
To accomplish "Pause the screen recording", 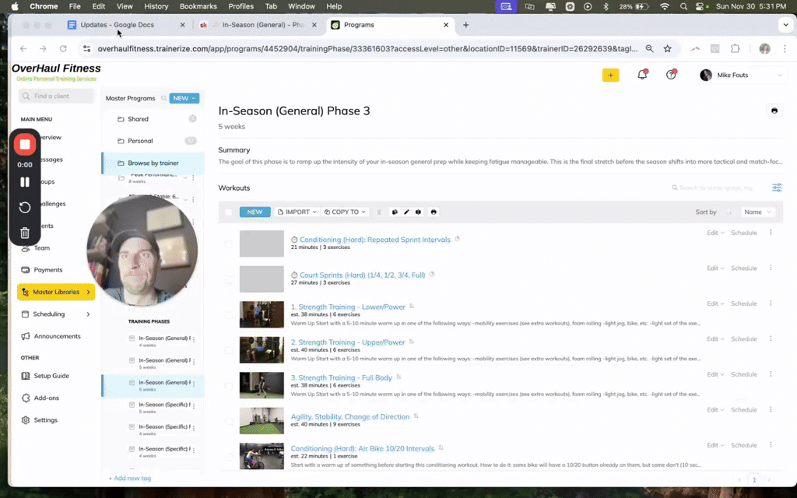I will coord(24,182).
